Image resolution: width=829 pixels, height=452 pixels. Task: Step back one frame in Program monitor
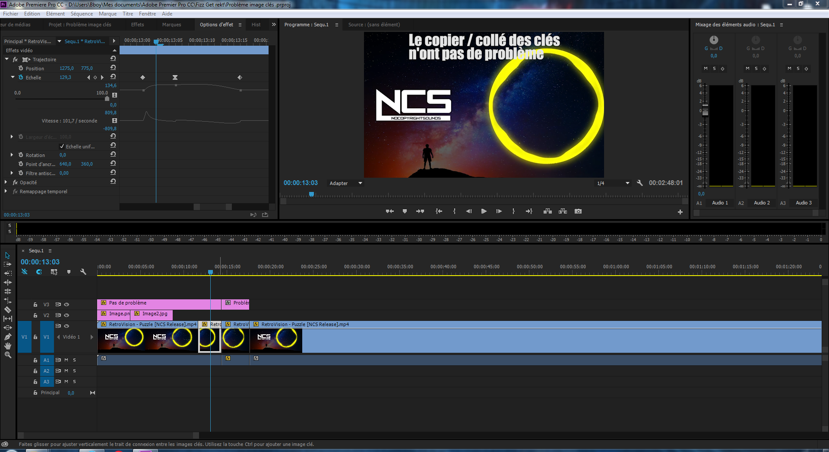coord(468,211)
